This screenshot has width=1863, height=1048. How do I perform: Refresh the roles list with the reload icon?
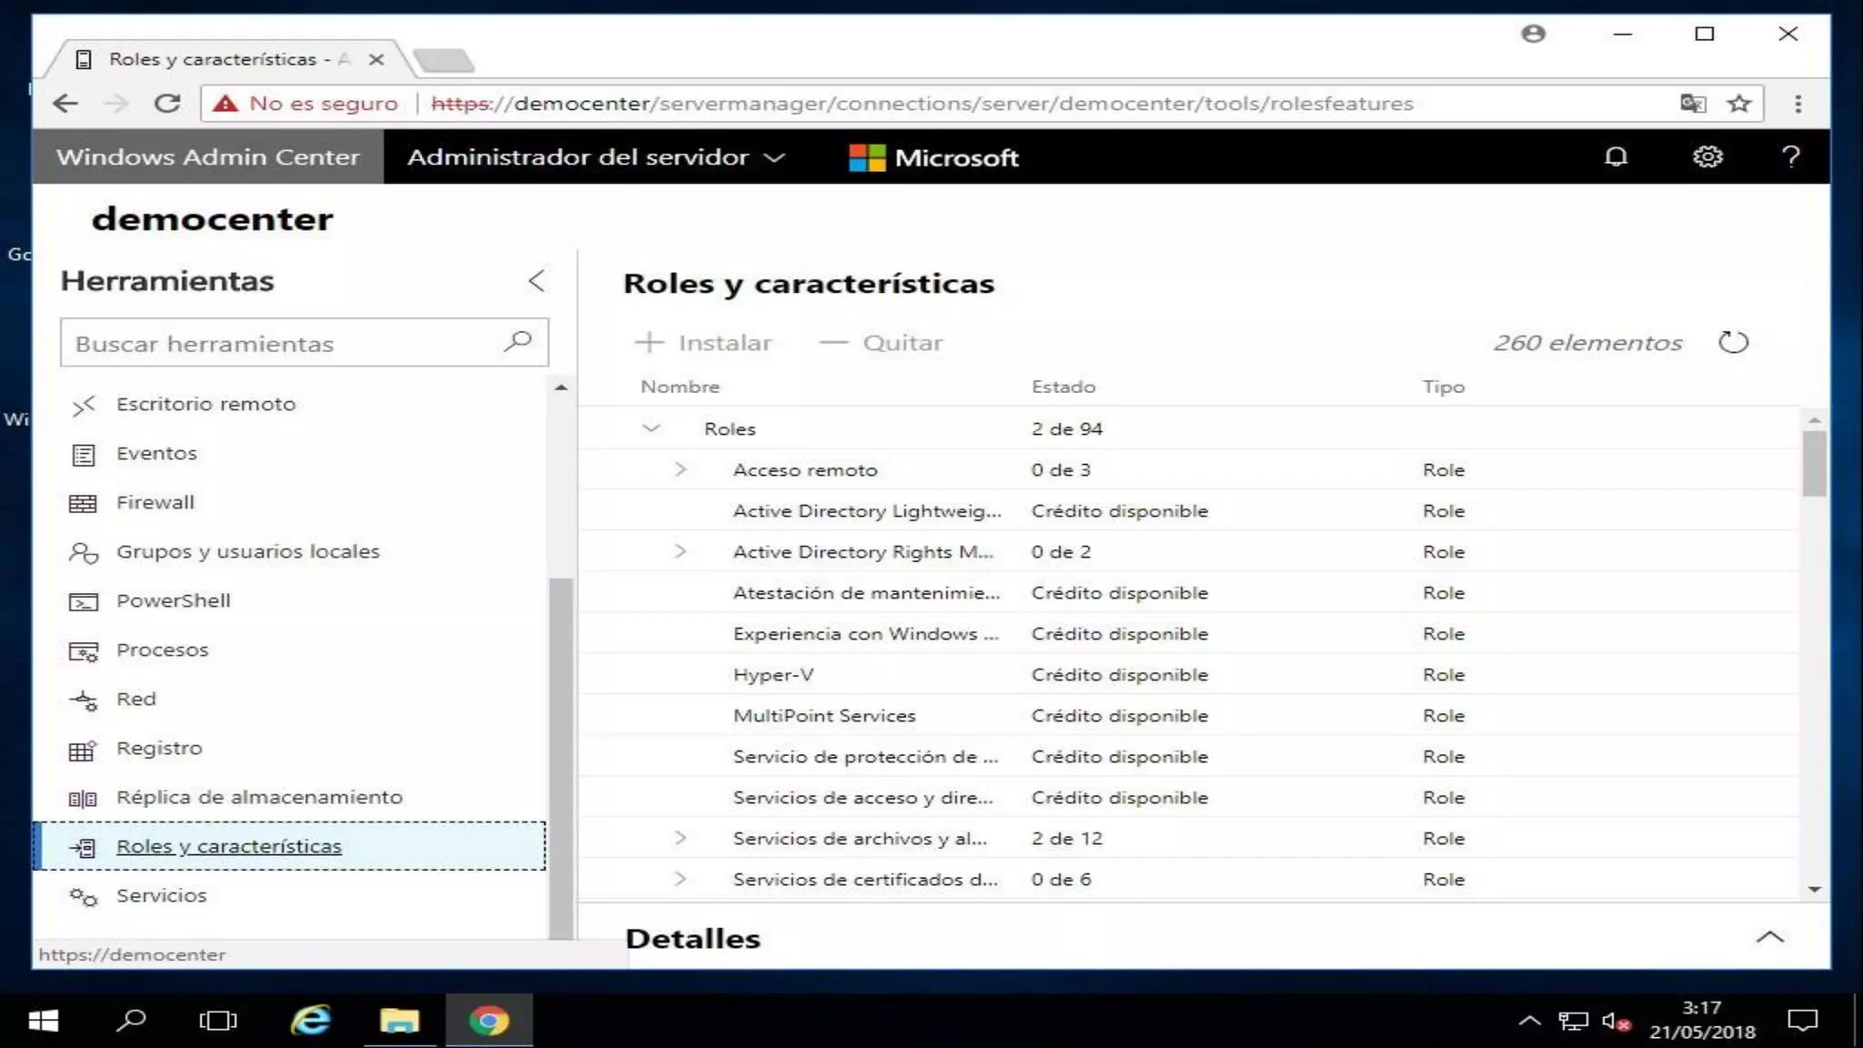(x=1733, y=343)
